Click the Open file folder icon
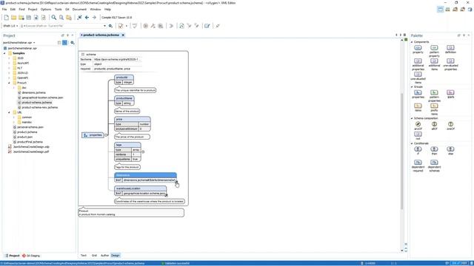This screenshot has width=474, height=266. point(13,18)
